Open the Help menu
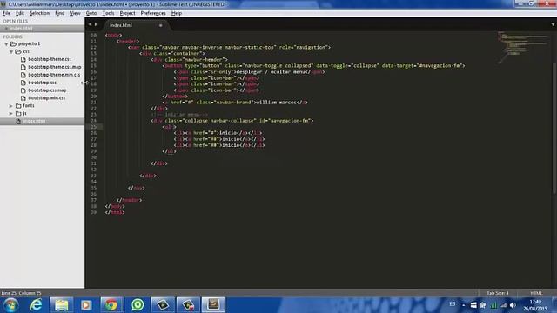 177,13
